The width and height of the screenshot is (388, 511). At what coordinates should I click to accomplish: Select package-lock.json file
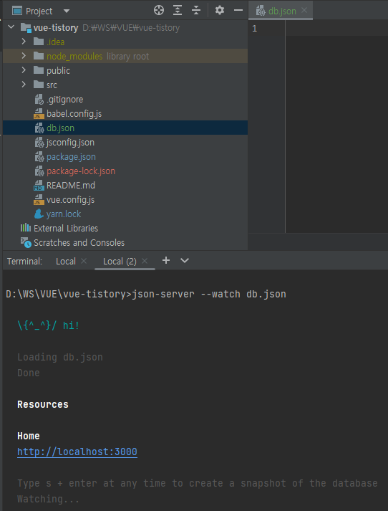(81, 171)
